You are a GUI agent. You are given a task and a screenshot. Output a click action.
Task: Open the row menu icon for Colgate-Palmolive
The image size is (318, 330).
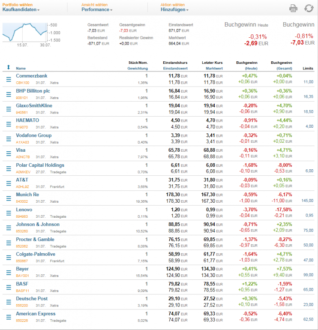pyautogui.click(x=9, y=258)
